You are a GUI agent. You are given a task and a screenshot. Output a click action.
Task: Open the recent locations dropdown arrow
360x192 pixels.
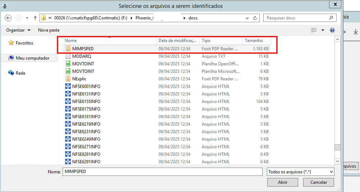(x=27, y=18)
